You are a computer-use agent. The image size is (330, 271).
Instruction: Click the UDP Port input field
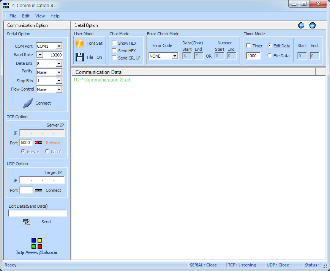click(26, 190)
